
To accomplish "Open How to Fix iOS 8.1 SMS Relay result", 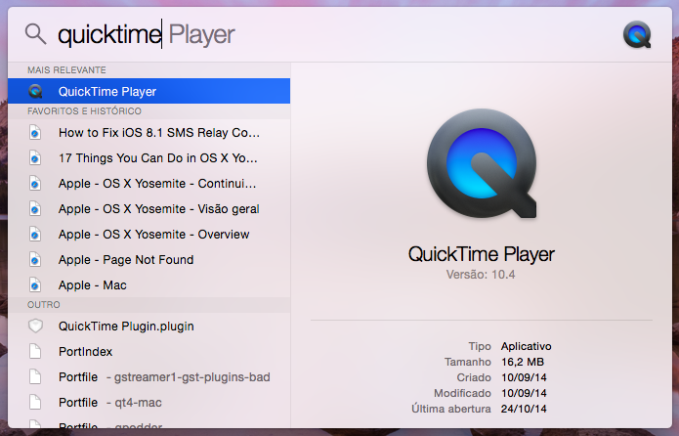I will click(x=149, y=133).
